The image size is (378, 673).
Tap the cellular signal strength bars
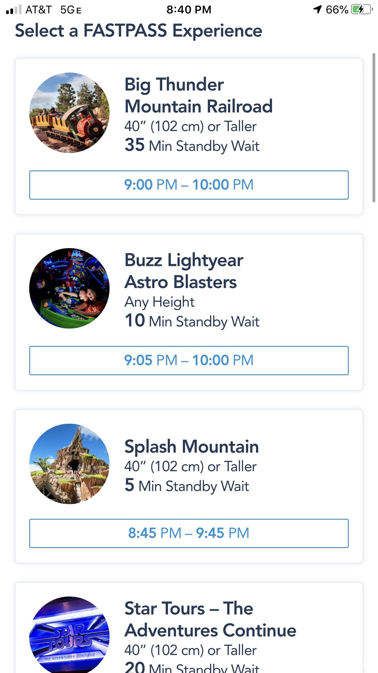14,9
